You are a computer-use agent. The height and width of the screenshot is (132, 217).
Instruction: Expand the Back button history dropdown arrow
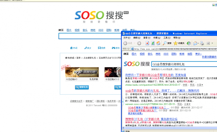click(134, 43)
